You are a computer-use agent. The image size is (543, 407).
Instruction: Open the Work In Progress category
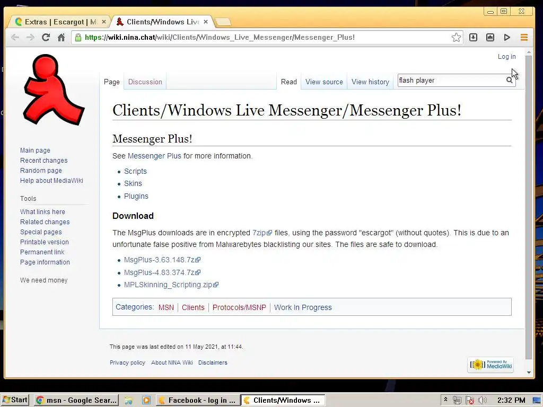coord(303,307)
